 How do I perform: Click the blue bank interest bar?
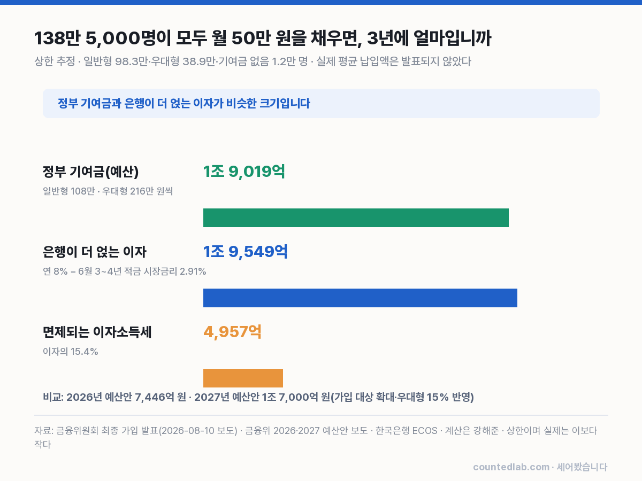360,298
